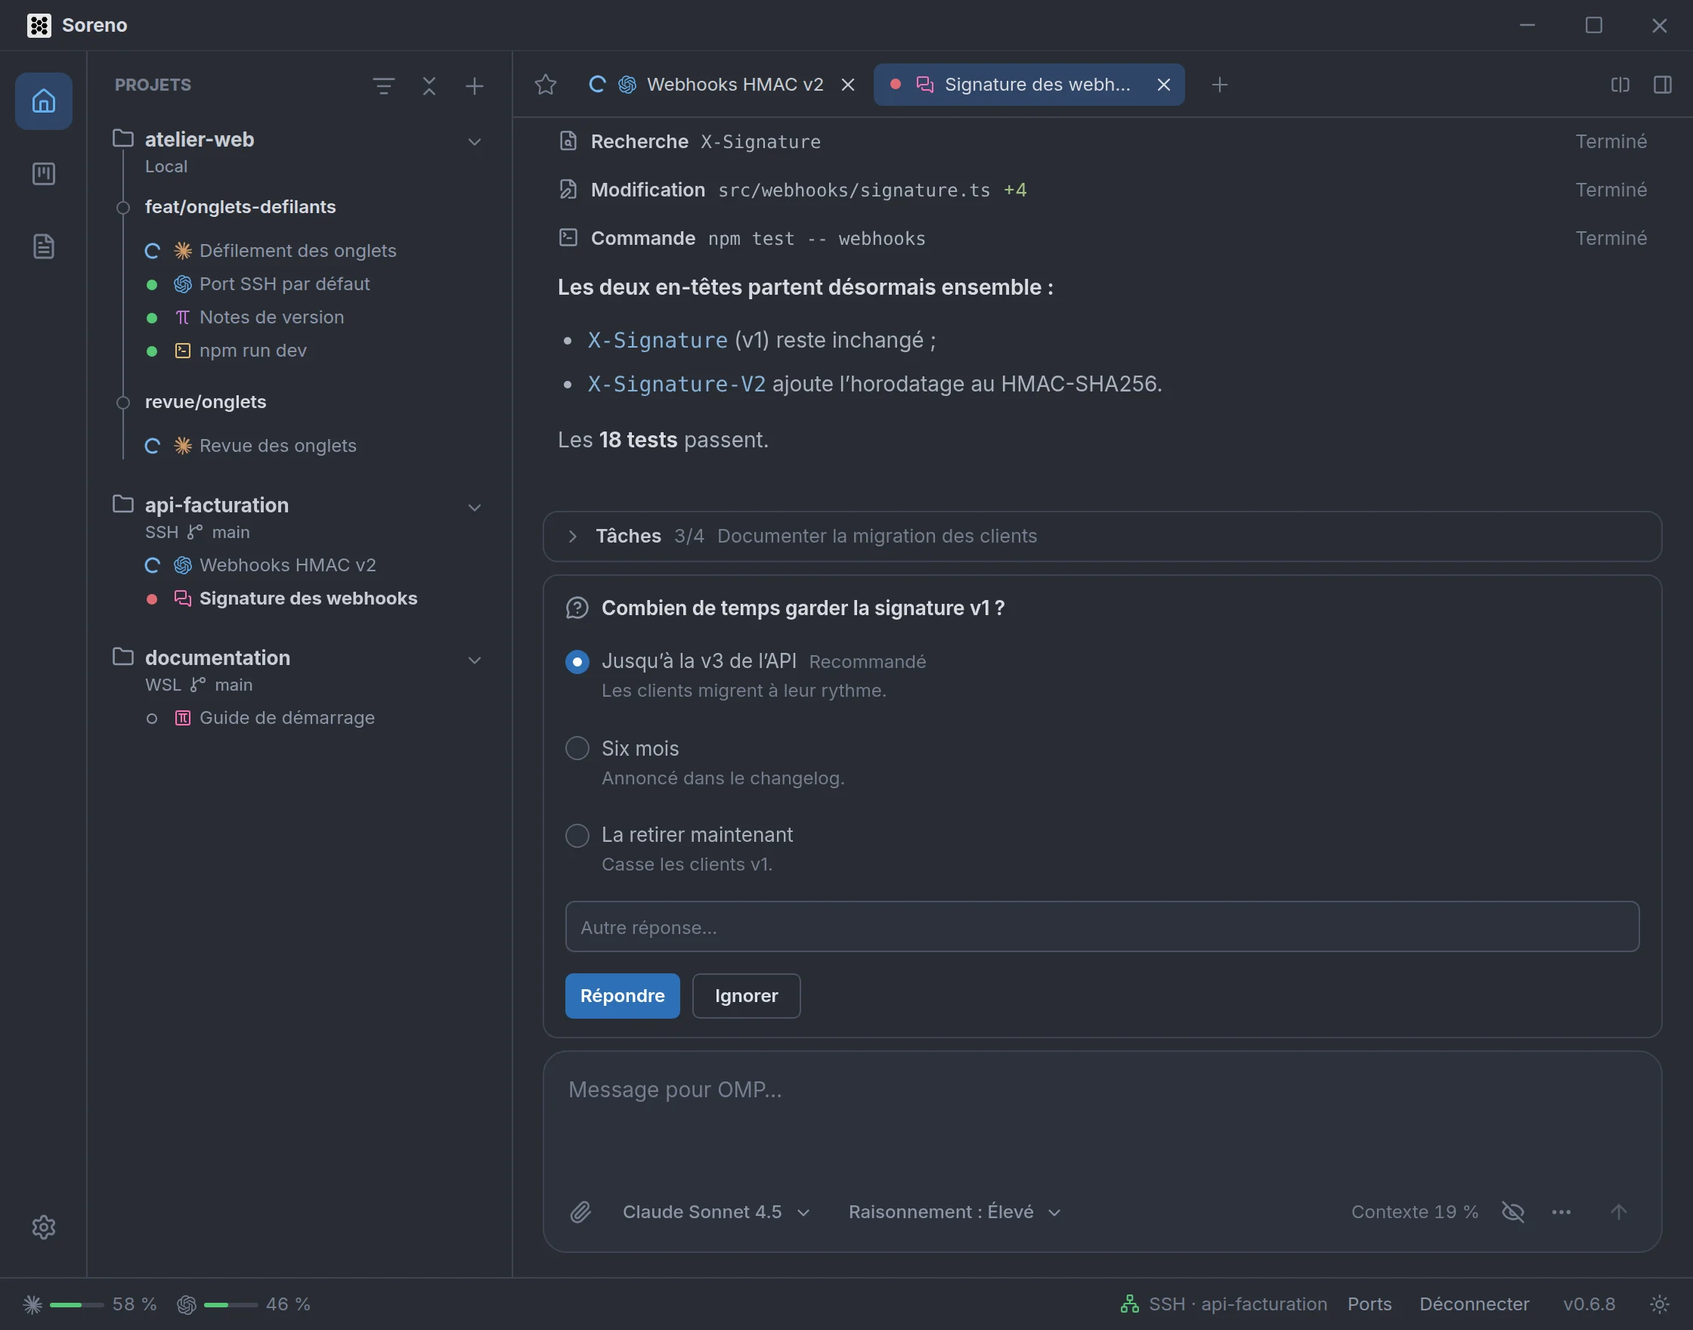
Task: Click the filter projects icon
Action: coord(383,85)
